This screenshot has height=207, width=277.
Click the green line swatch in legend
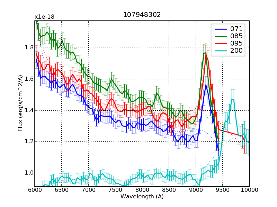pos(220,36)
